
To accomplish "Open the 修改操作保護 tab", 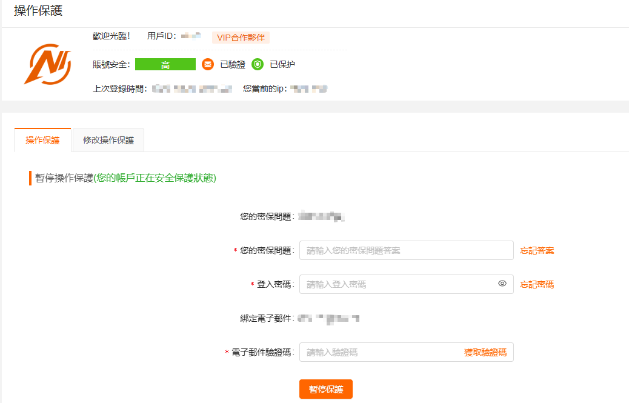I will tap(108, 140).
